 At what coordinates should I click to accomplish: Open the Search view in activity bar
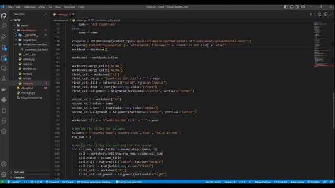(4, 26)
